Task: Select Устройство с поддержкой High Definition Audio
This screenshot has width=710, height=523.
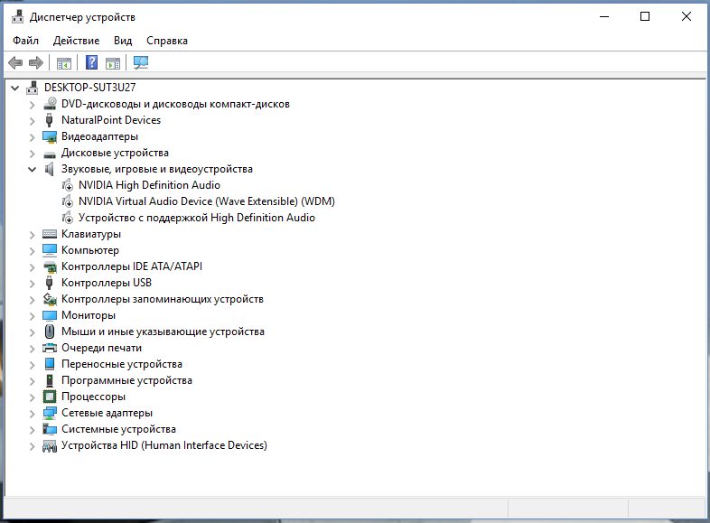Action: 197,218
